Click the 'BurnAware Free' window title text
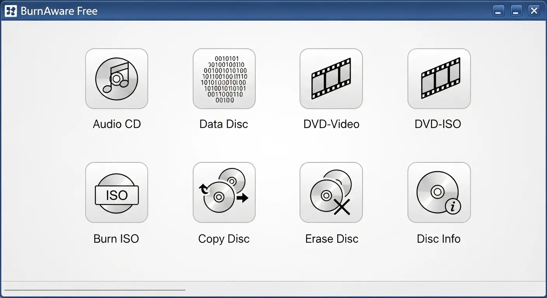 (59, 11)
